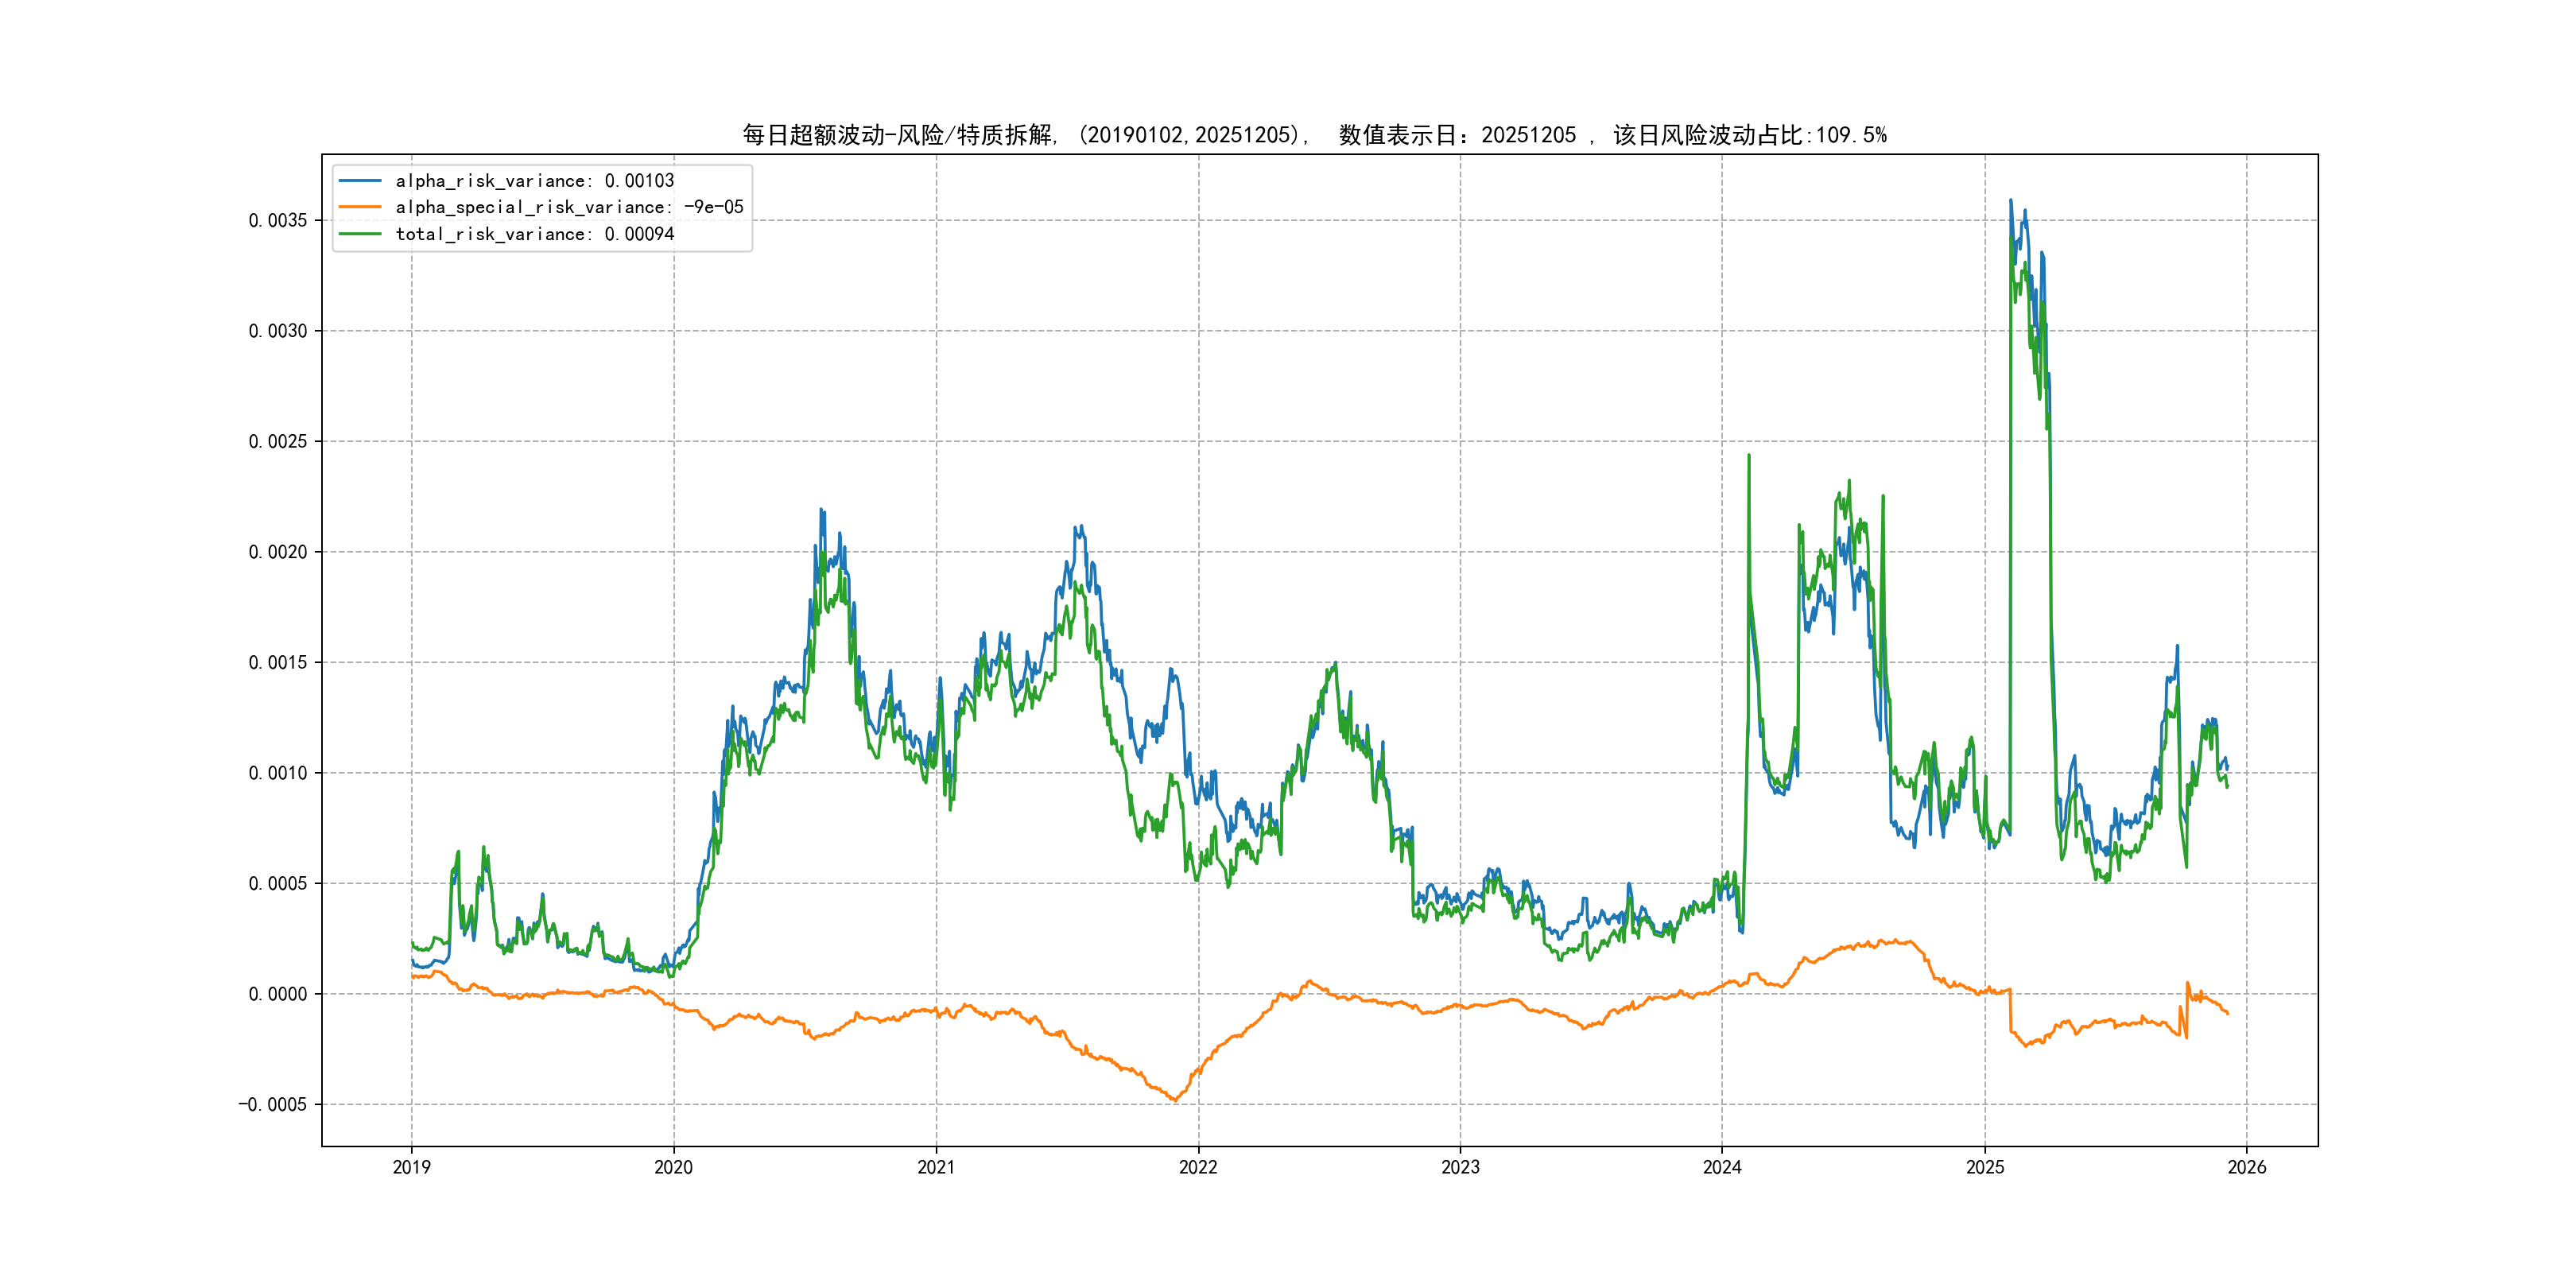The height and width of the screenshot is (1288, 2576).
Task: Click the 2025 x-axis tick label
Action: pos(1985,1167)
